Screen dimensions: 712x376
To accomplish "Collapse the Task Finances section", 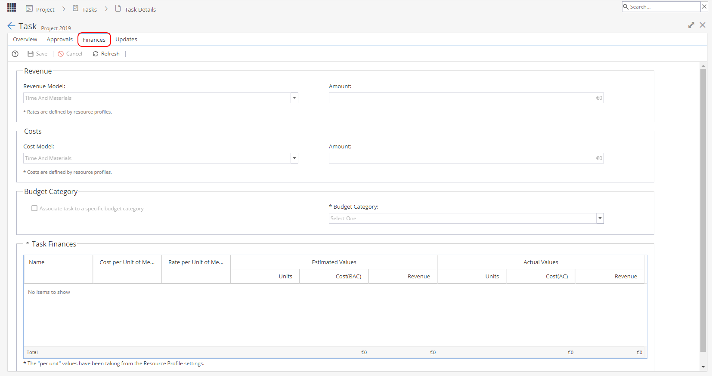I will pyautogui.click(x=28, y=243).
